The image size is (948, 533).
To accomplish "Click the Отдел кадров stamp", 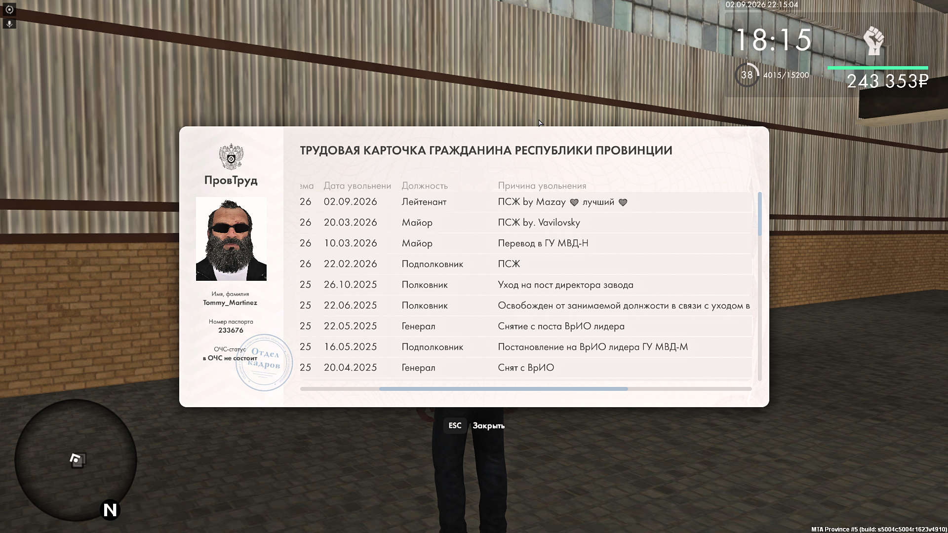I will point(264,362).
